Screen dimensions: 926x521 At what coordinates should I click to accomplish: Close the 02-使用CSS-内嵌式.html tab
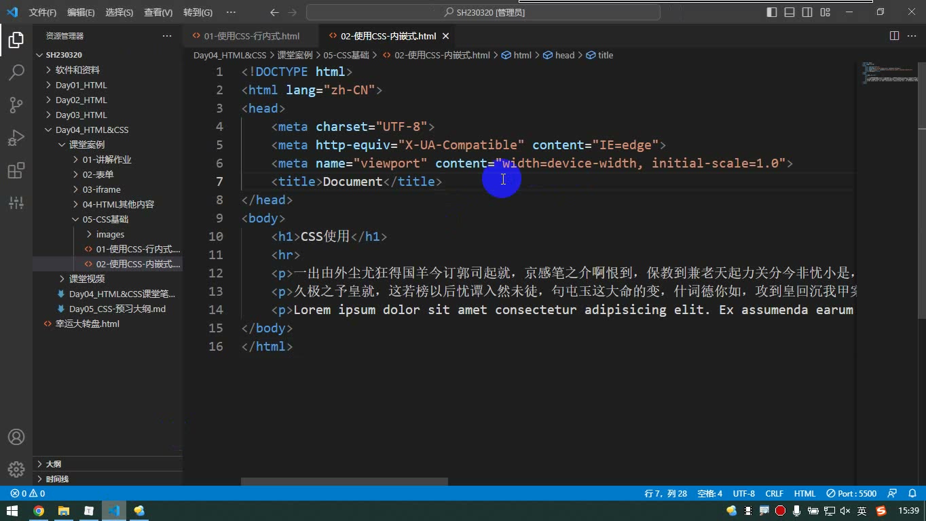445,36
